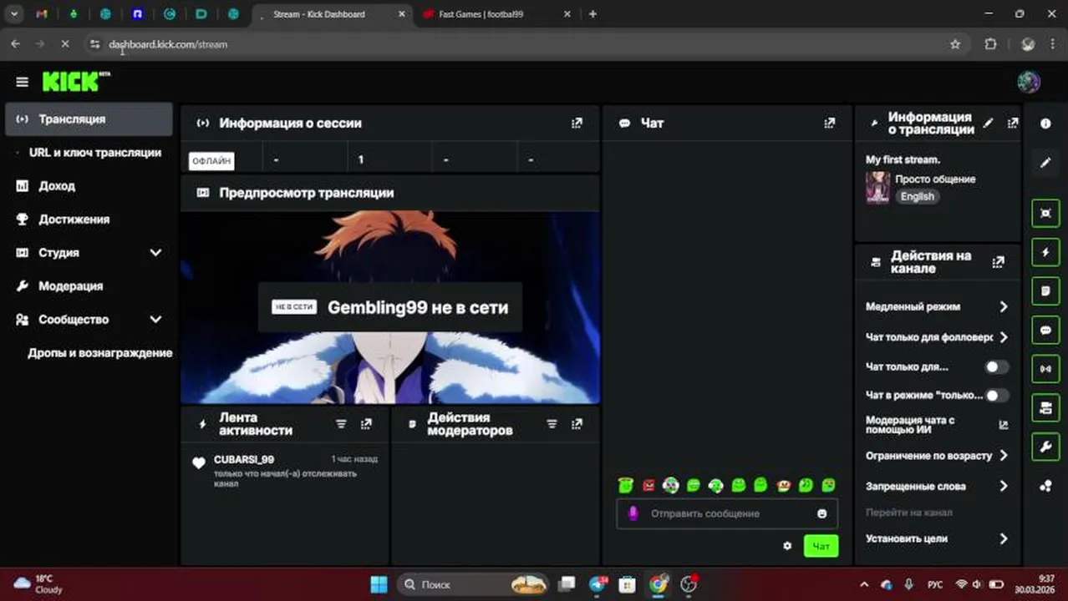This screenshot has height=601, width=1068.
Task: Toggle Чат в режиме "только..." switch
Action: pyautogui.click(x=996, y=396)
